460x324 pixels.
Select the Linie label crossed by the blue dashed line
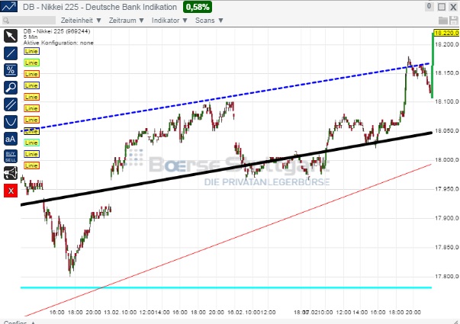point(31,131)
